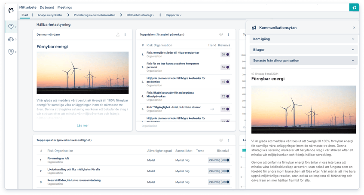This screenshot has height=195, width=364.
Task: Expand the Bilagor section
Action: click(x=303, y=50)
